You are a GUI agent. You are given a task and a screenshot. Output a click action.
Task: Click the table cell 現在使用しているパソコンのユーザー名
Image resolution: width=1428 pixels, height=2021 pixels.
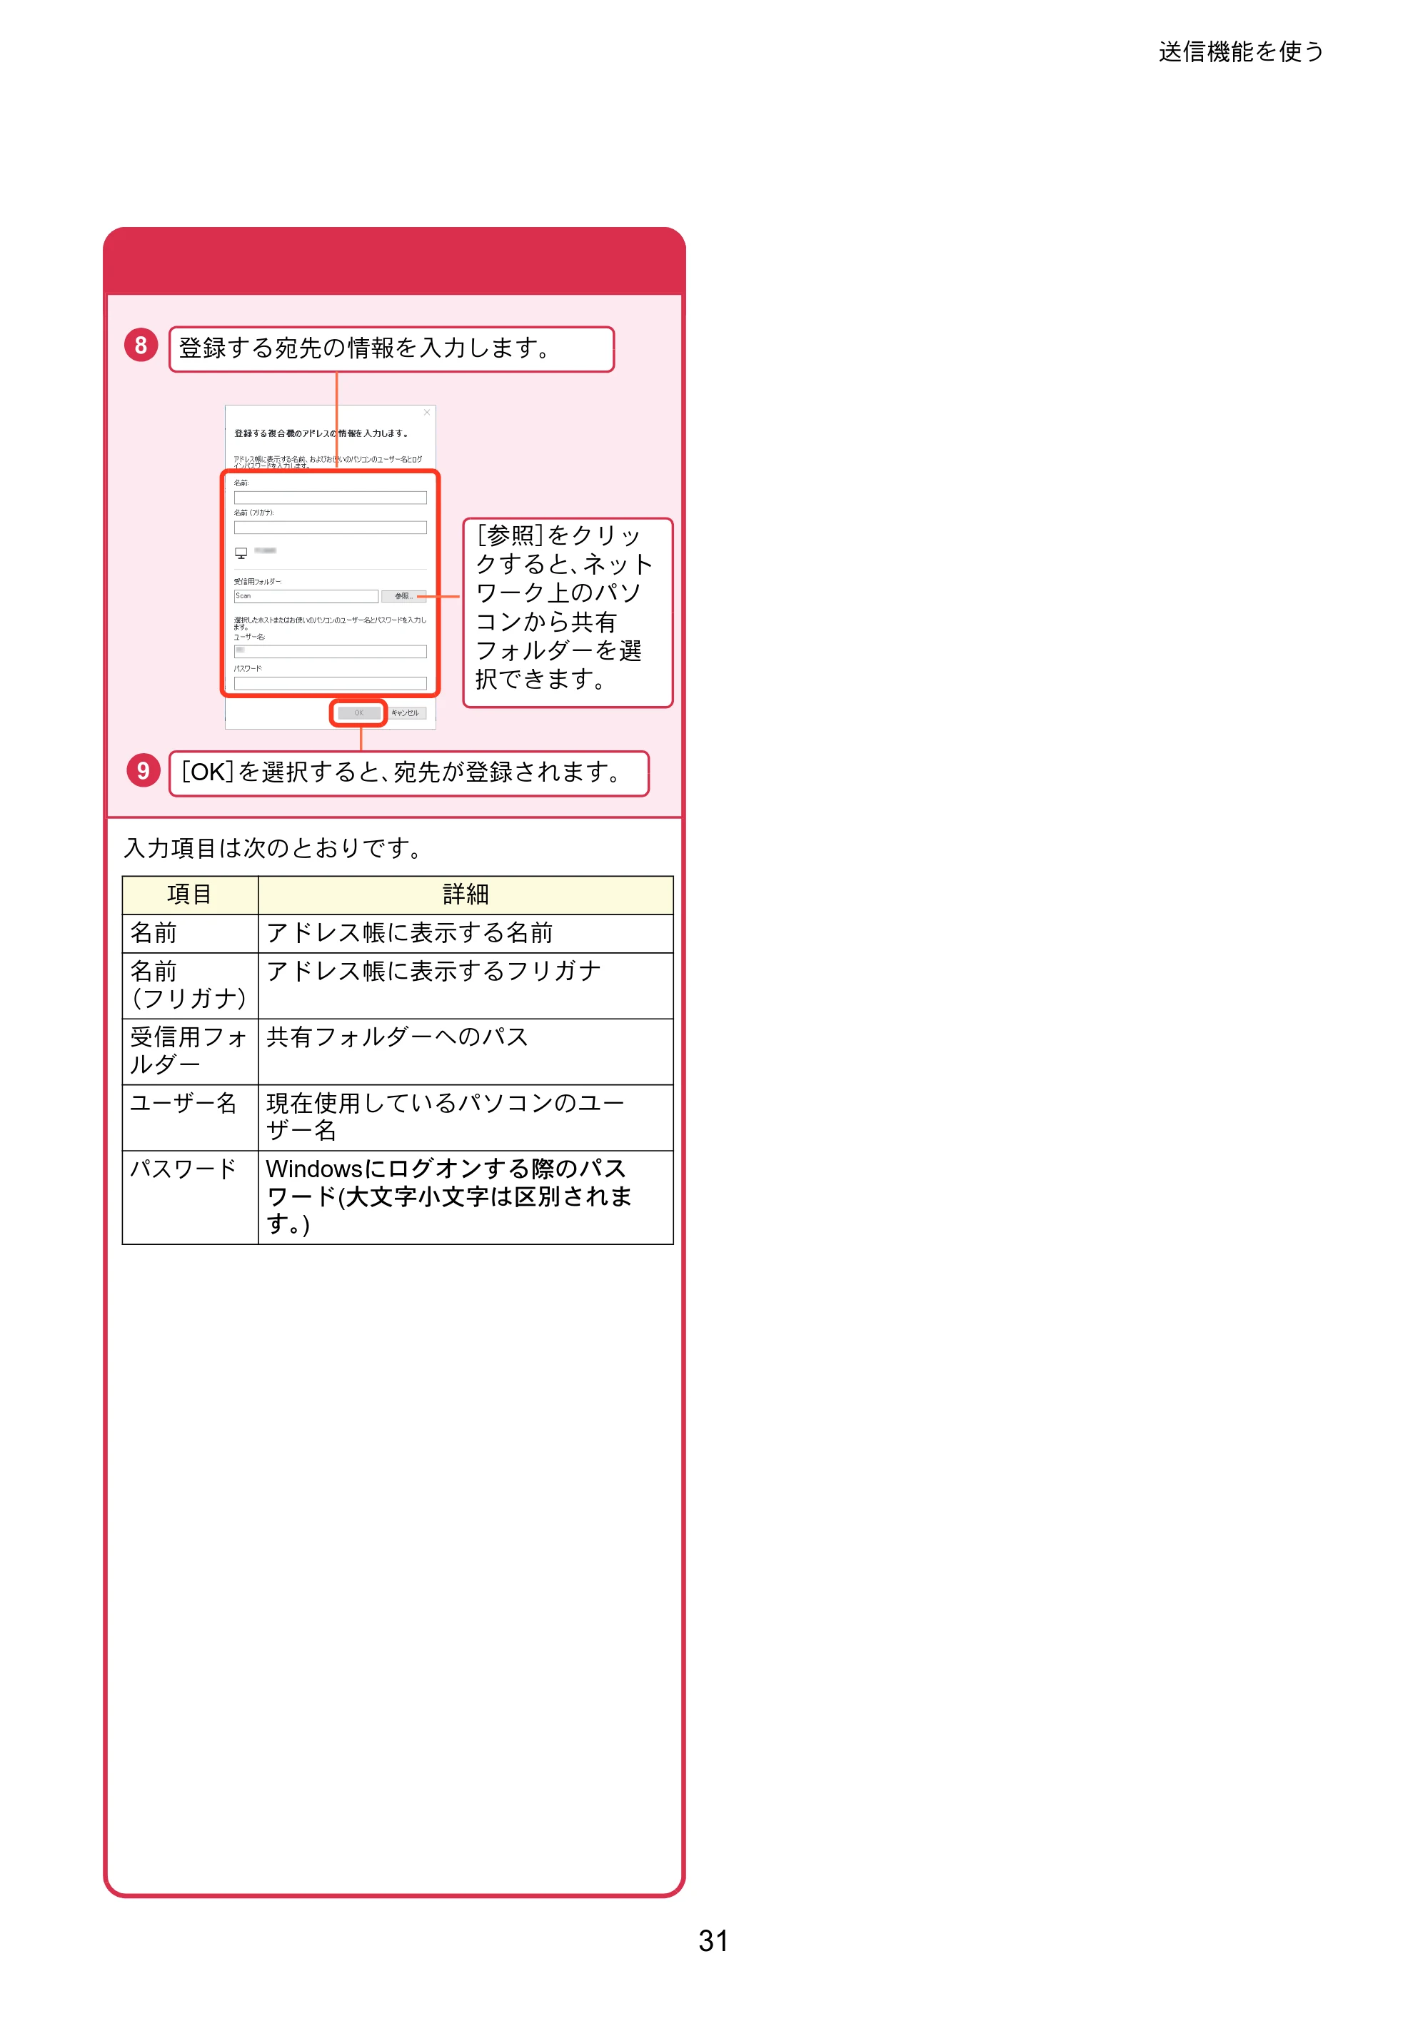[466, 1118]
